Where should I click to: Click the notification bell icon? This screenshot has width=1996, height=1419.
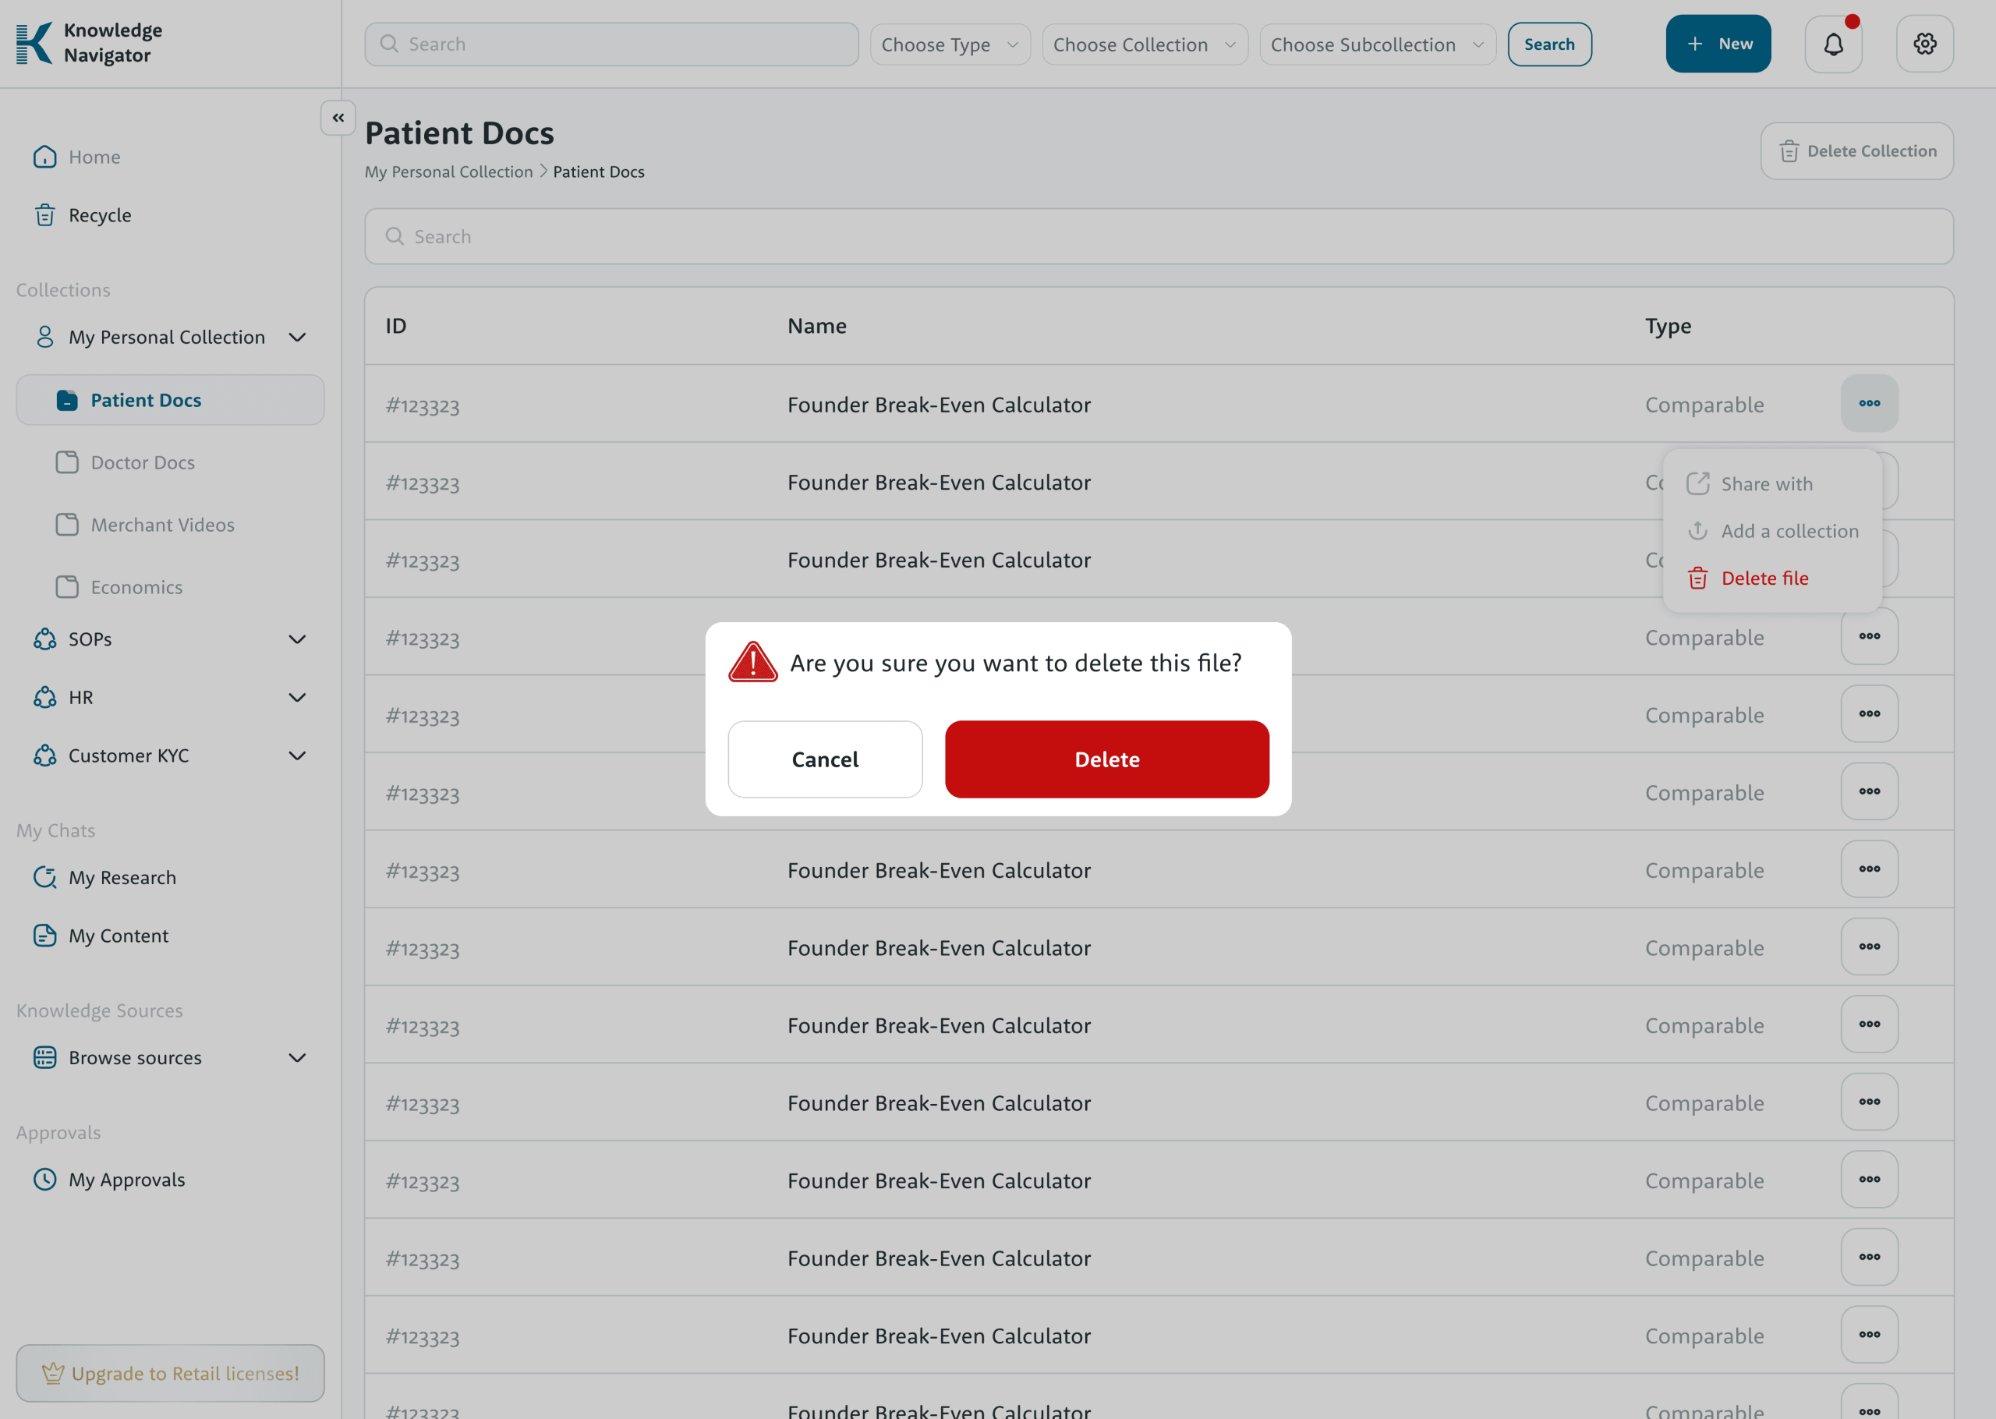pos(1832,44)
